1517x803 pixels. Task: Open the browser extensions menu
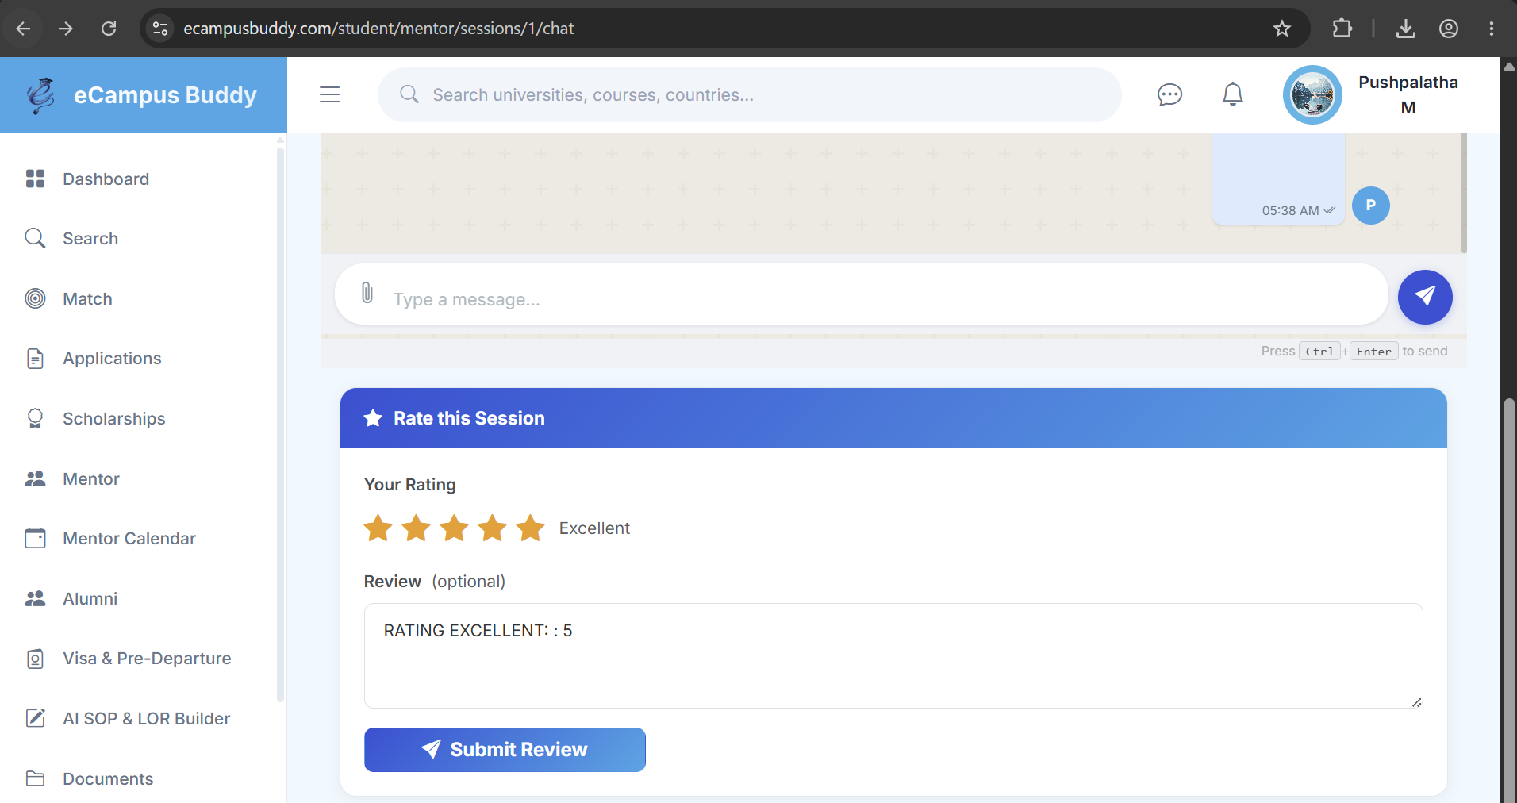pyautogui.click(x=1342, y=29)
